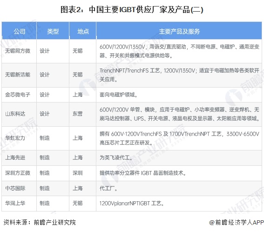Click 制造 in the 中芯国际 row
Screen dimensions: 264x232
(45, 188)
